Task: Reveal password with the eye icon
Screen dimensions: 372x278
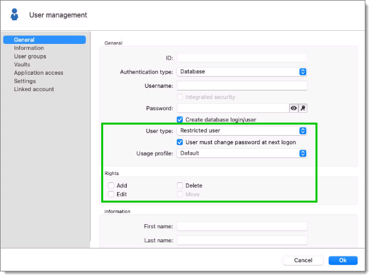Action: tap(294, 108)
